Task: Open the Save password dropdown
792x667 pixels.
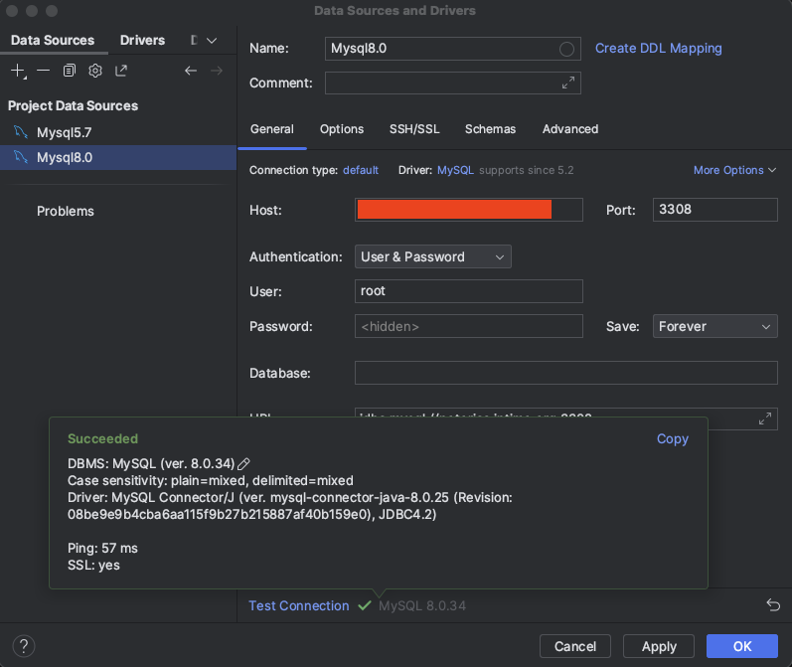Action: pyautogui.click(x=714, y=326)
